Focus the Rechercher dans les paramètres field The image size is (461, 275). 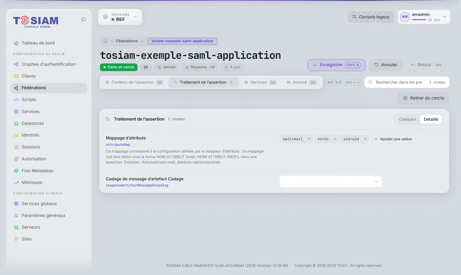tap(407, 82)
